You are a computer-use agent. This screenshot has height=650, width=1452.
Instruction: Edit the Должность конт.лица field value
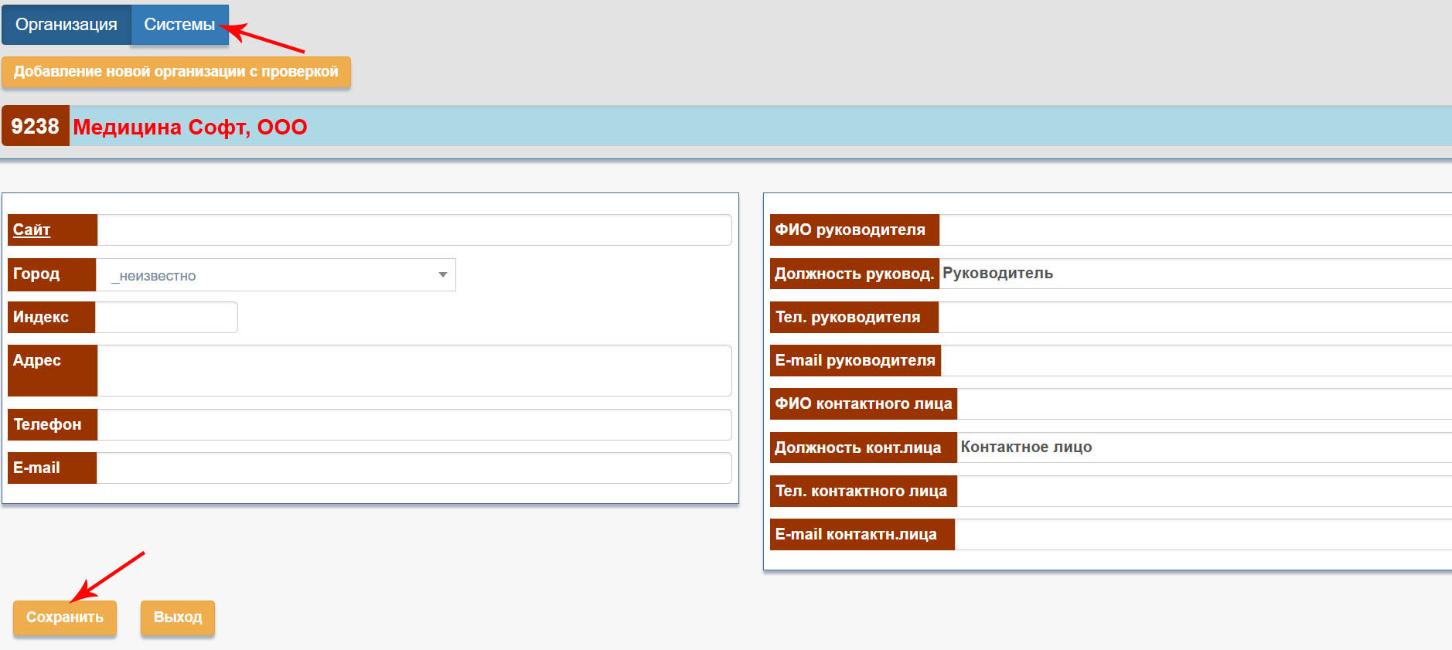(1205, 448)
